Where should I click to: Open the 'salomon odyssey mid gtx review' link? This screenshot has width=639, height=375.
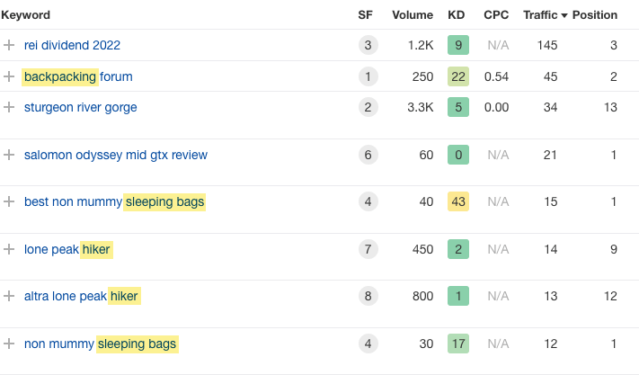(116, 155)
